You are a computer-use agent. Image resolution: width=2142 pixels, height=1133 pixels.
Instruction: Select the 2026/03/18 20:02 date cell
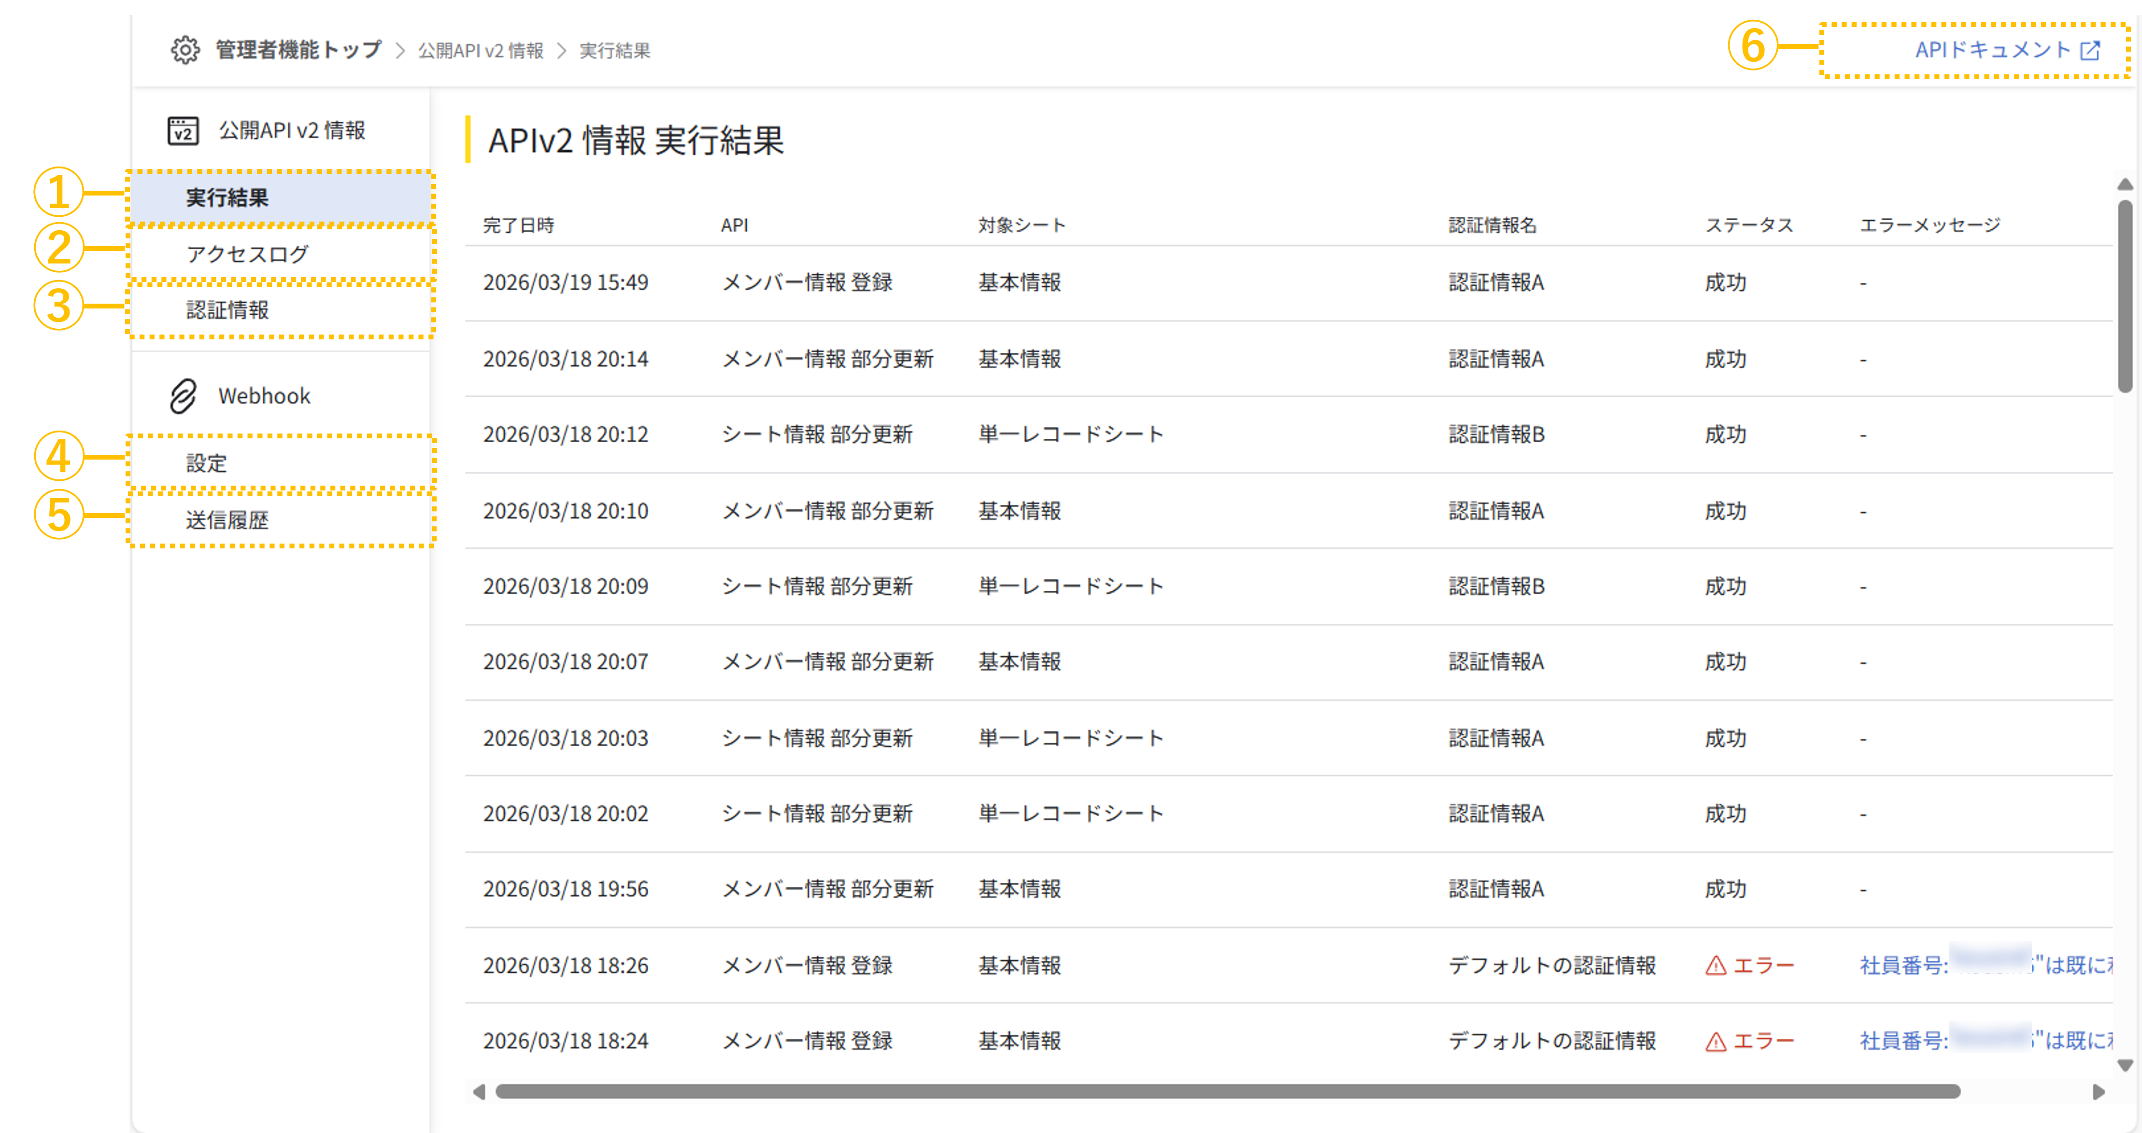[566, 814]
